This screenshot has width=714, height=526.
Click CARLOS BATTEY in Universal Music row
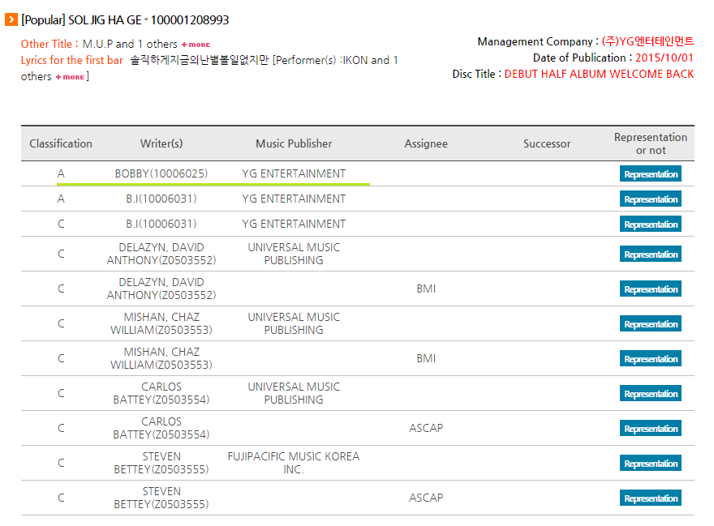coord(161,393)
